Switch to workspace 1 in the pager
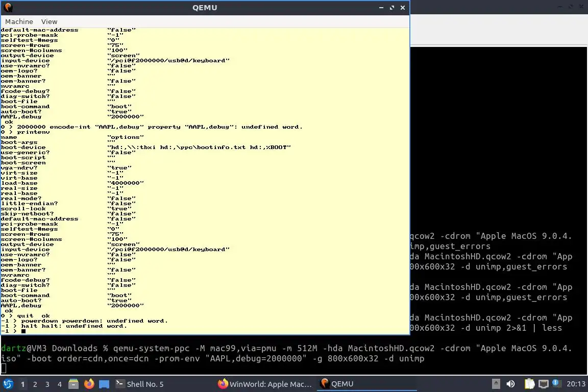The width and height of the screenshot is (588, 392). (x=22, y=384)
